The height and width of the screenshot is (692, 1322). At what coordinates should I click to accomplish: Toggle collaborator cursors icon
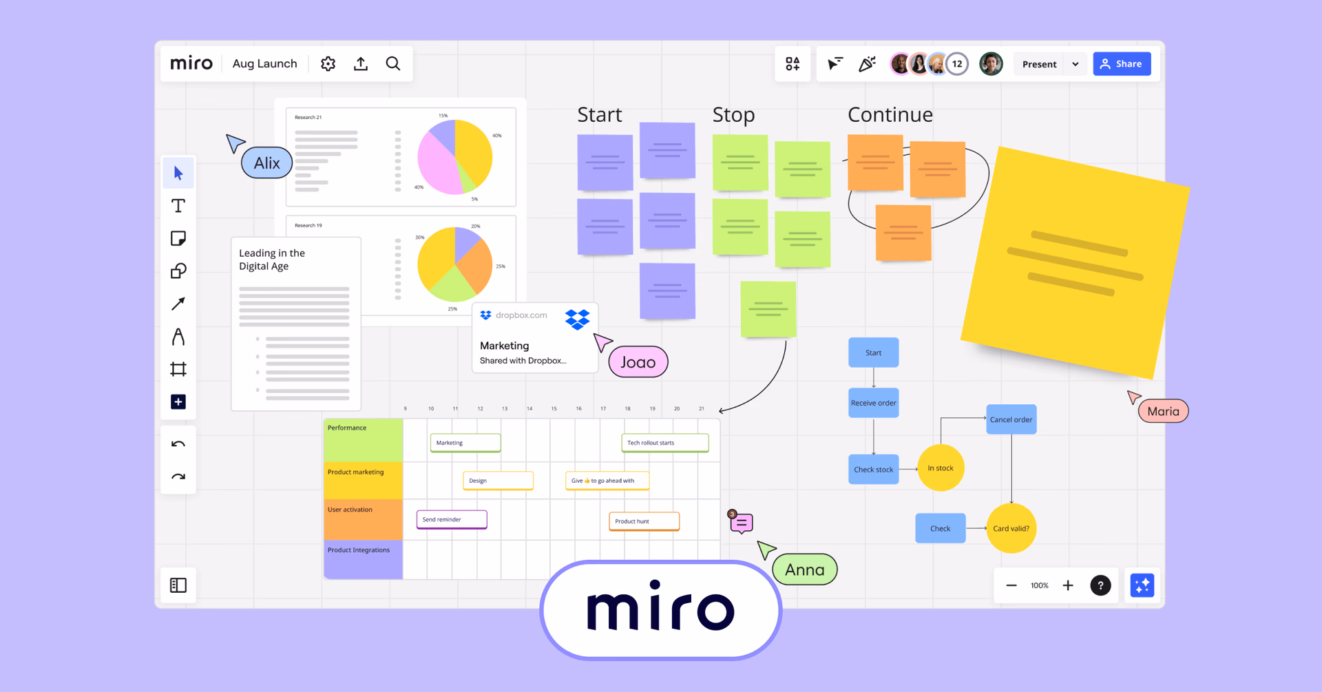coord(835,63)
